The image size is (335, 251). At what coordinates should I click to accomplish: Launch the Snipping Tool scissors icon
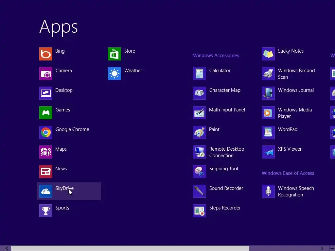(x=200, y=172)
